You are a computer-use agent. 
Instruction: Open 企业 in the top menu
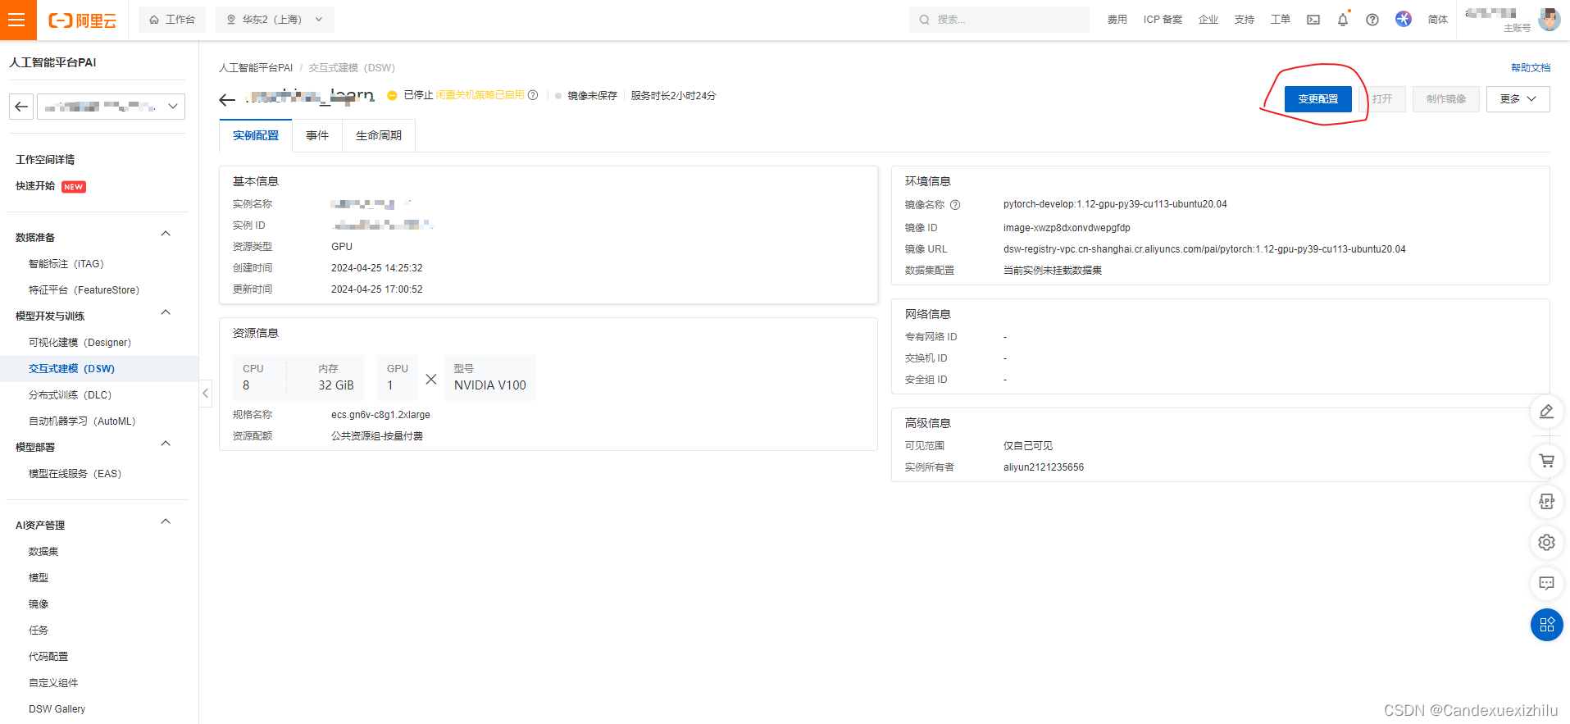[1208, 20]
